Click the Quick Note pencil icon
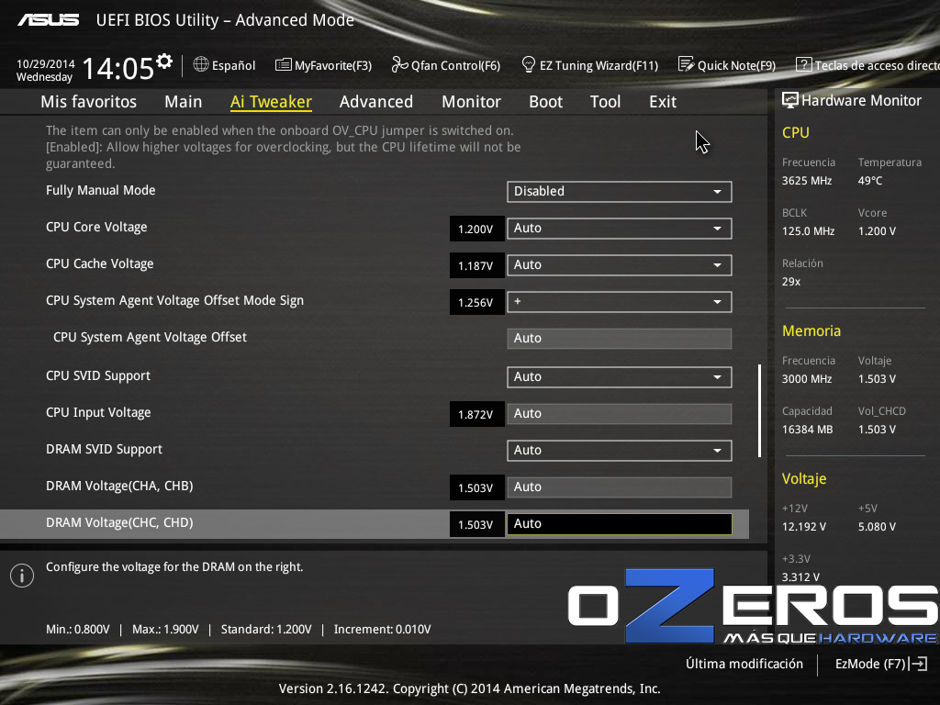940x705 pixels. (686, 64)
